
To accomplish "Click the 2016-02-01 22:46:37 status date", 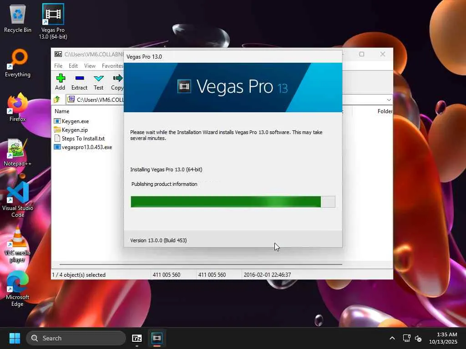I will [x=267, y=275].
